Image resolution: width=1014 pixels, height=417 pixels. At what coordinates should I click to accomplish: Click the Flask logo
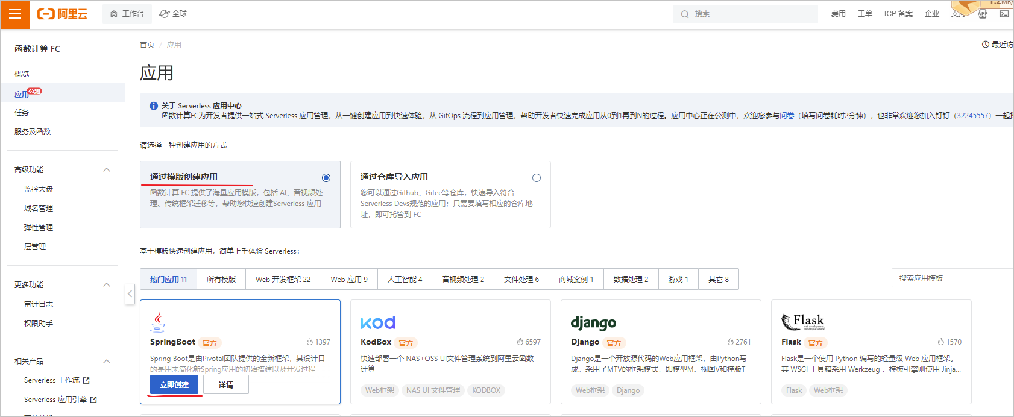[803, 322]
